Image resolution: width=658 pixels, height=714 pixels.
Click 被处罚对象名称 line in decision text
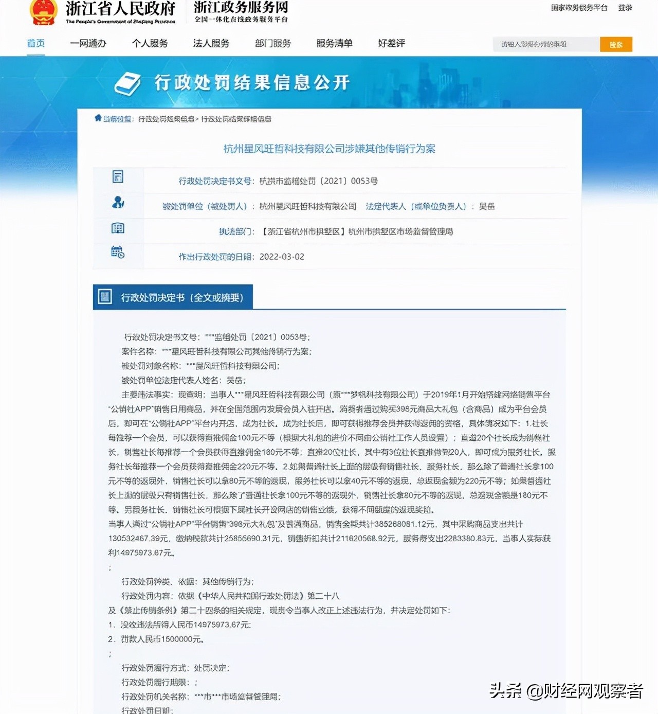tap(200, 366)
